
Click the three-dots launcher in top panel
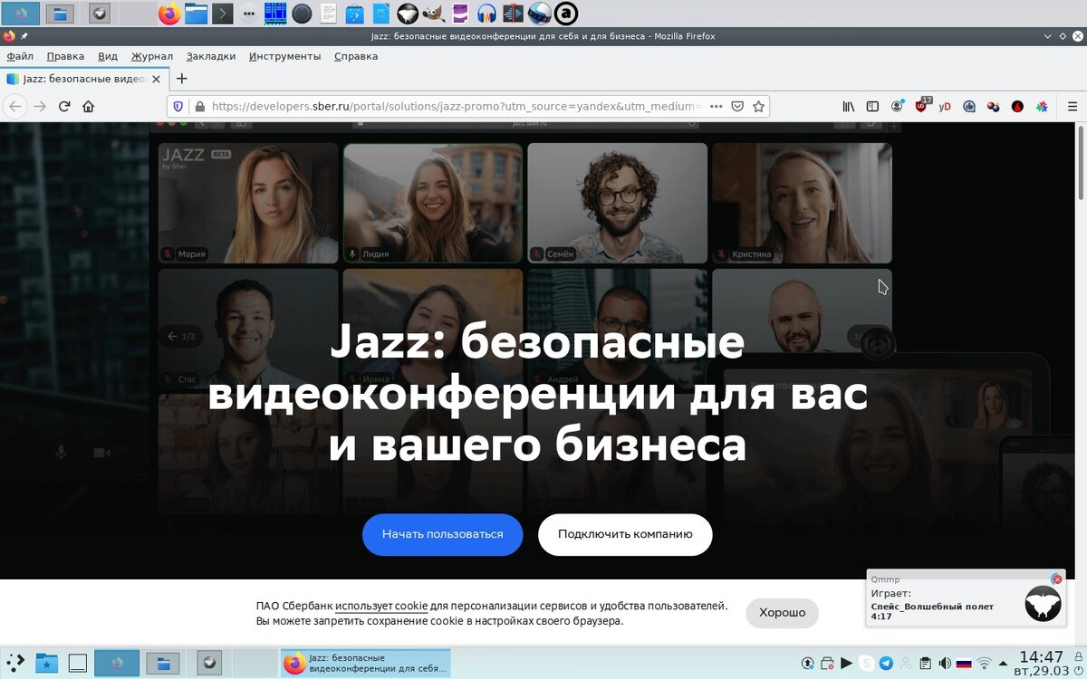tap(249, 14)
